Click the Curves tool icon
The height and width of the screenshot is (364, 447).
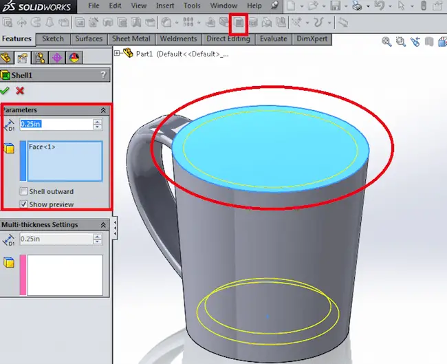point(318,22)
